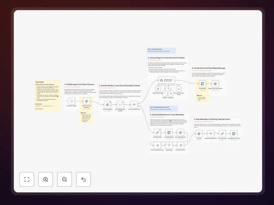
Task: Select the Search for Invite Requests Slack node
Action: coord(86,101)
